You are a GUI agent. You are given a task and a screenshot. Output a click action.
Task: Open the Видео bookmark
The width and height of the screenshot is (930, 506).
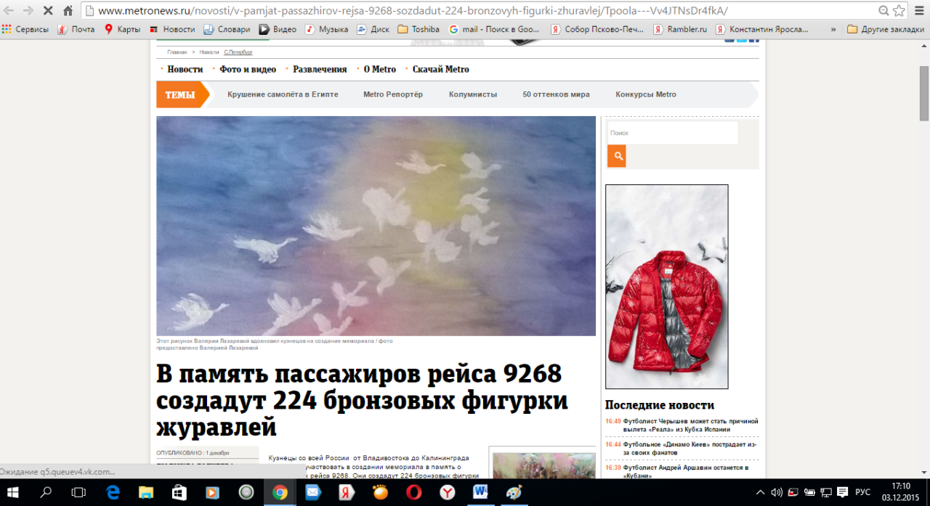278,30
